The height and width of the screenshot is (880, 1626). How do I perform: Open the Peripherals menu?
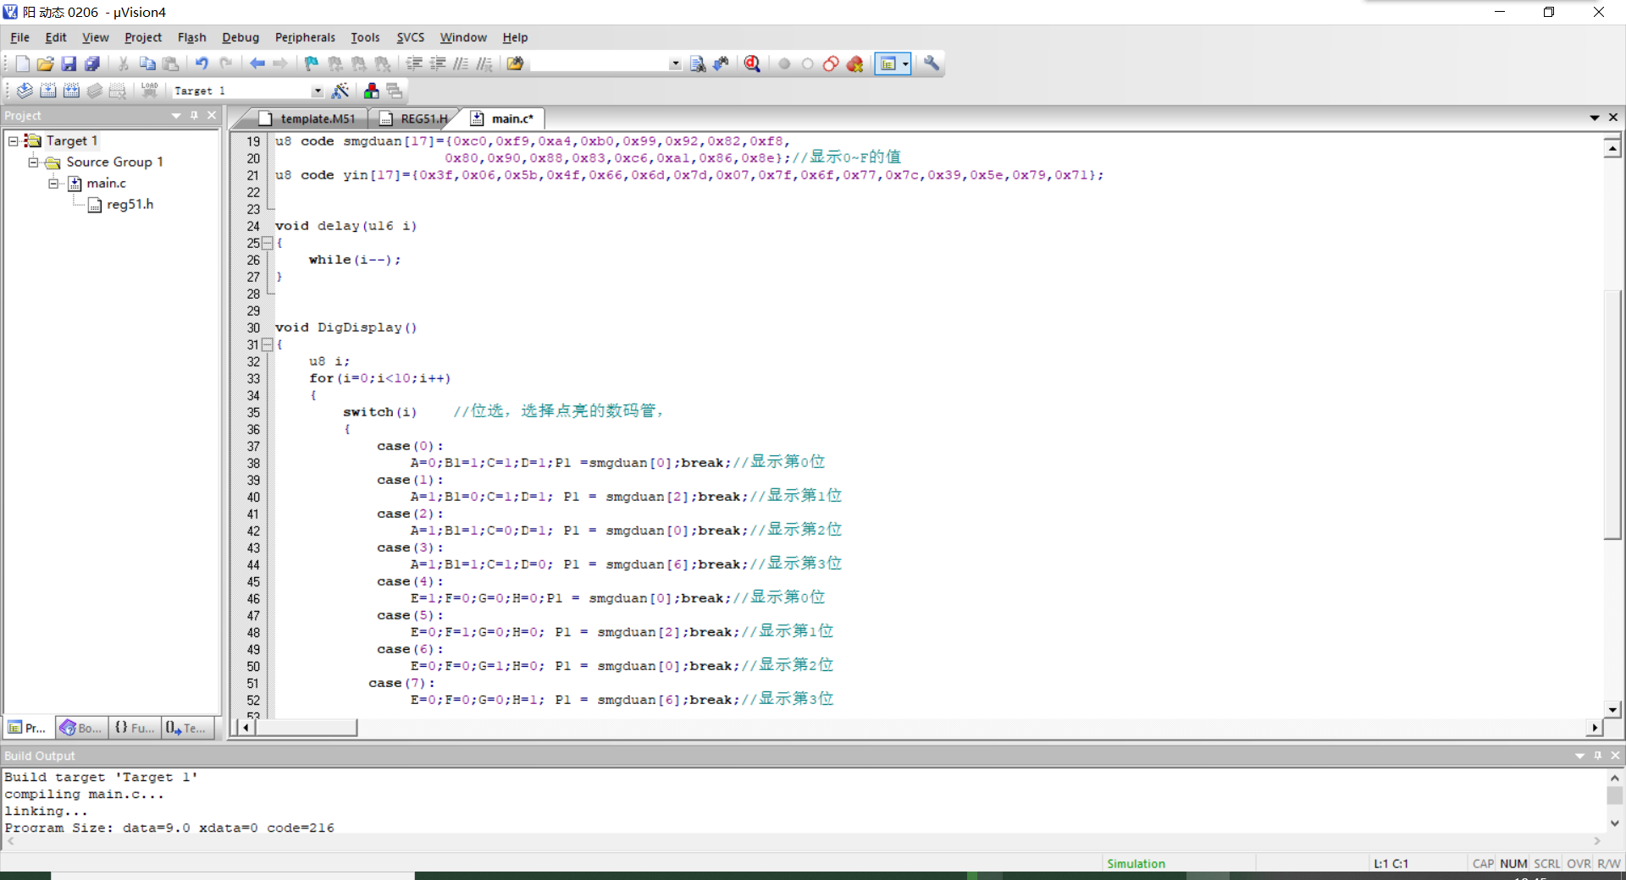(305, 37)
